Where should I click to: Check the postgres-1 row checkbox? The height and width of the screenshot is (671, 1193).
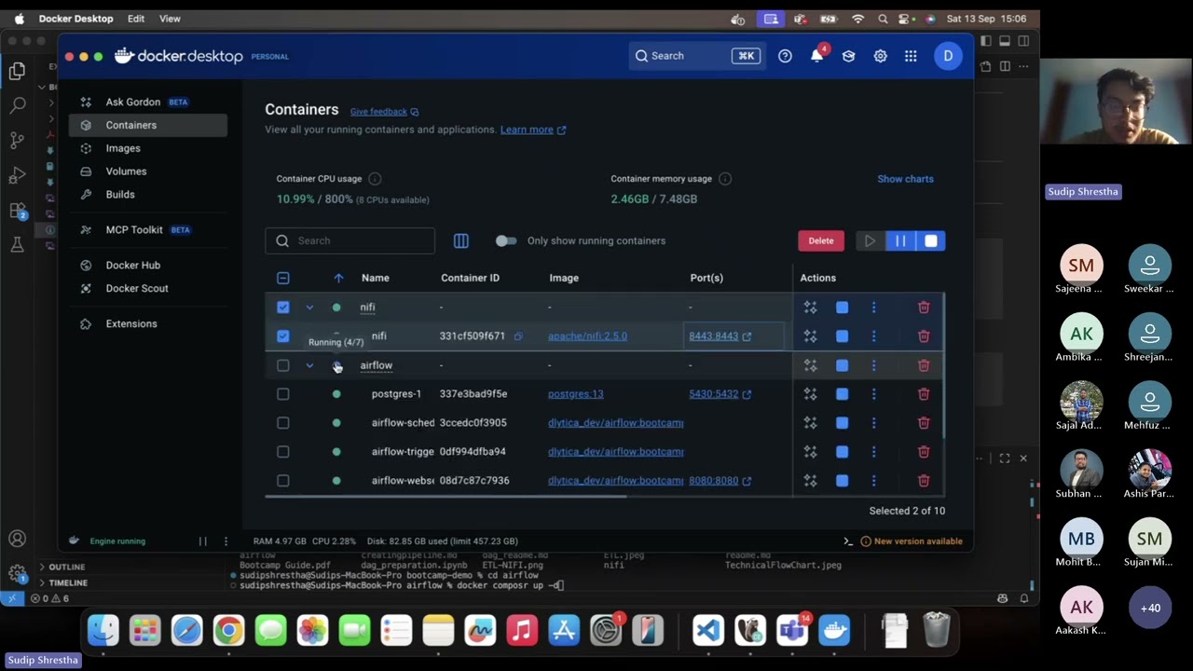(x=283, y=394)
